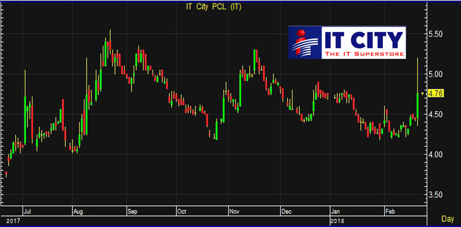The width and height of the screenshot is (461, 227).
Task: Select the Oct month label
Action: (x=181, y=211)
